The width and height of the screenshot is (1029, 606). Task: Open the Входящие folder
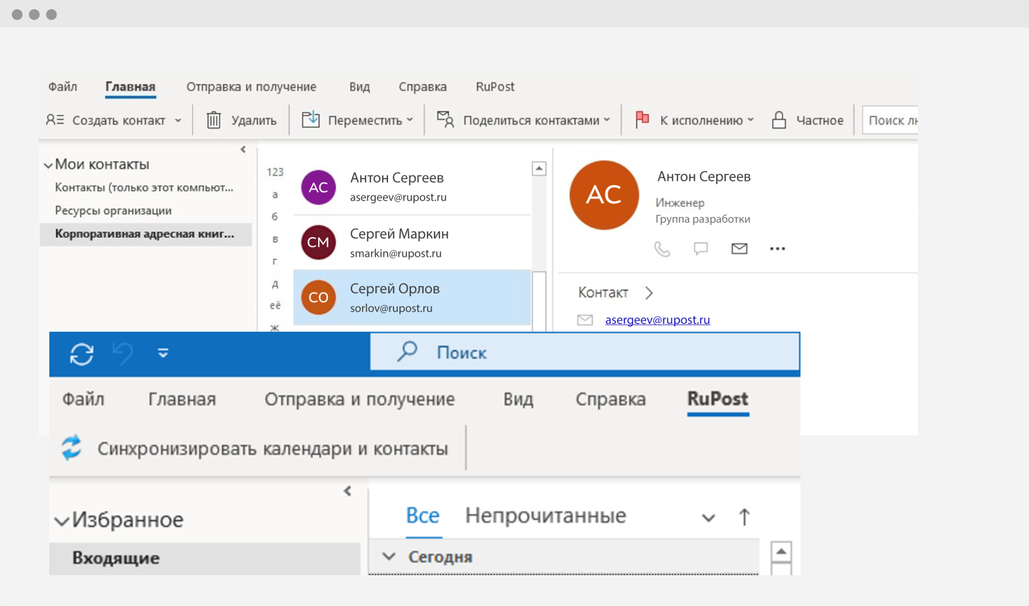coord(205,558)
